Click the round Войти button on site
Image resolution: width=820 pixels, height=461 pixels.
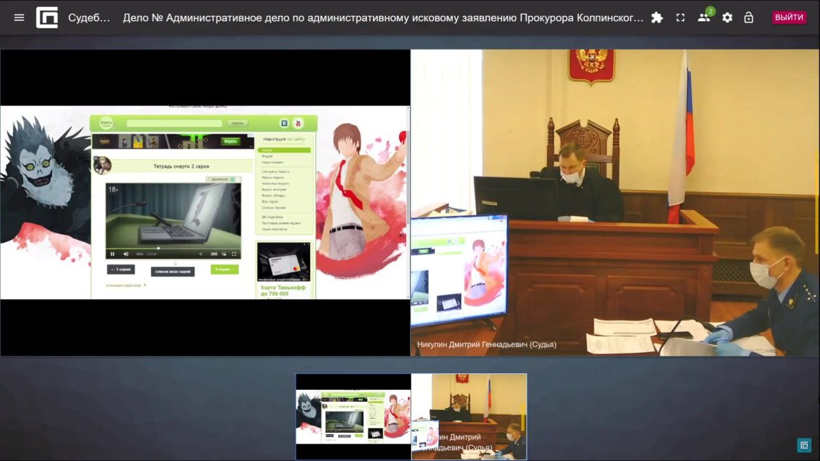point(106,123)
